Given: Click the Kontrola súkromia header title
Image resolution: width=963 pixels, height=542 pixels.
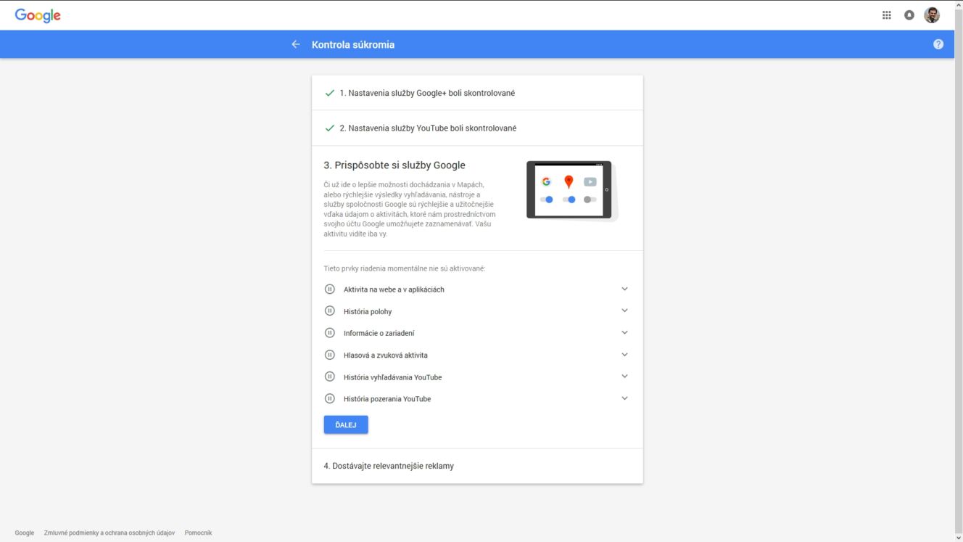Looking at the screenshot, I should 353,44.
